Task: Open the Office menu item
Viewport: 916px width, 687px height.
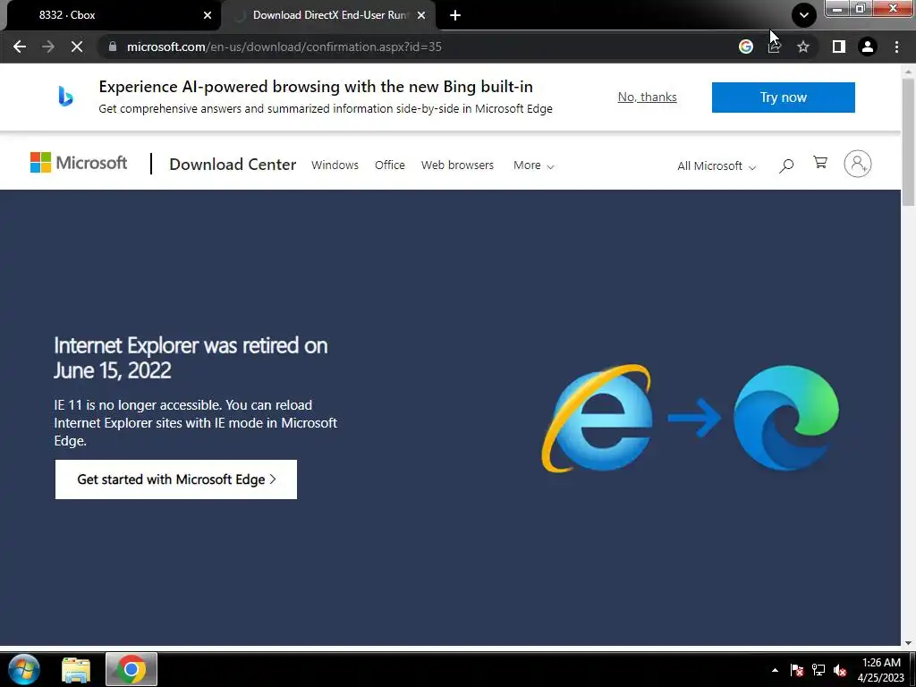Action: click(x=390, y=165)
